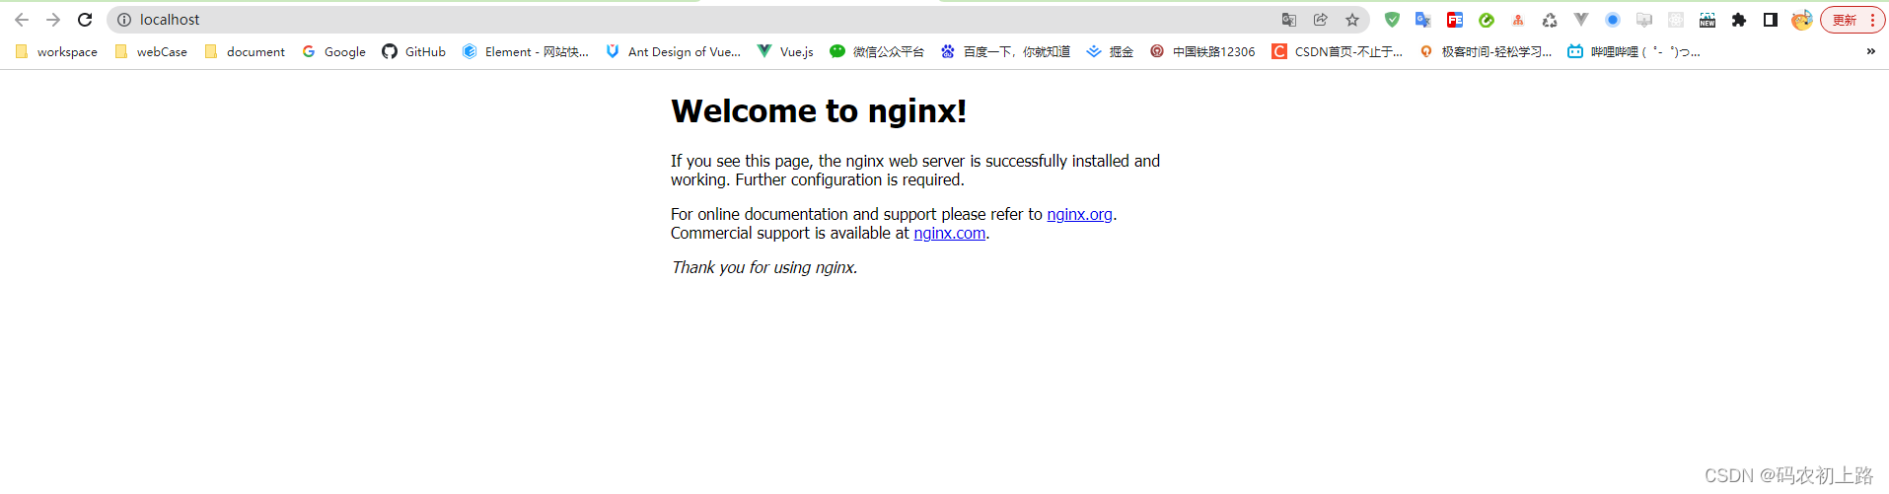
Task: Toggle the browser side panel
Action: (x=1771, y=20)
